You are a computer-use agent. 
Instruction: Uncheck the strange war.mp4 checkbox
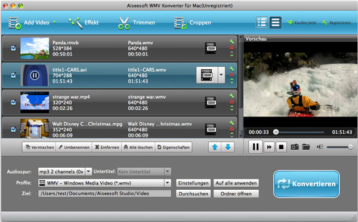pos(14,102)
